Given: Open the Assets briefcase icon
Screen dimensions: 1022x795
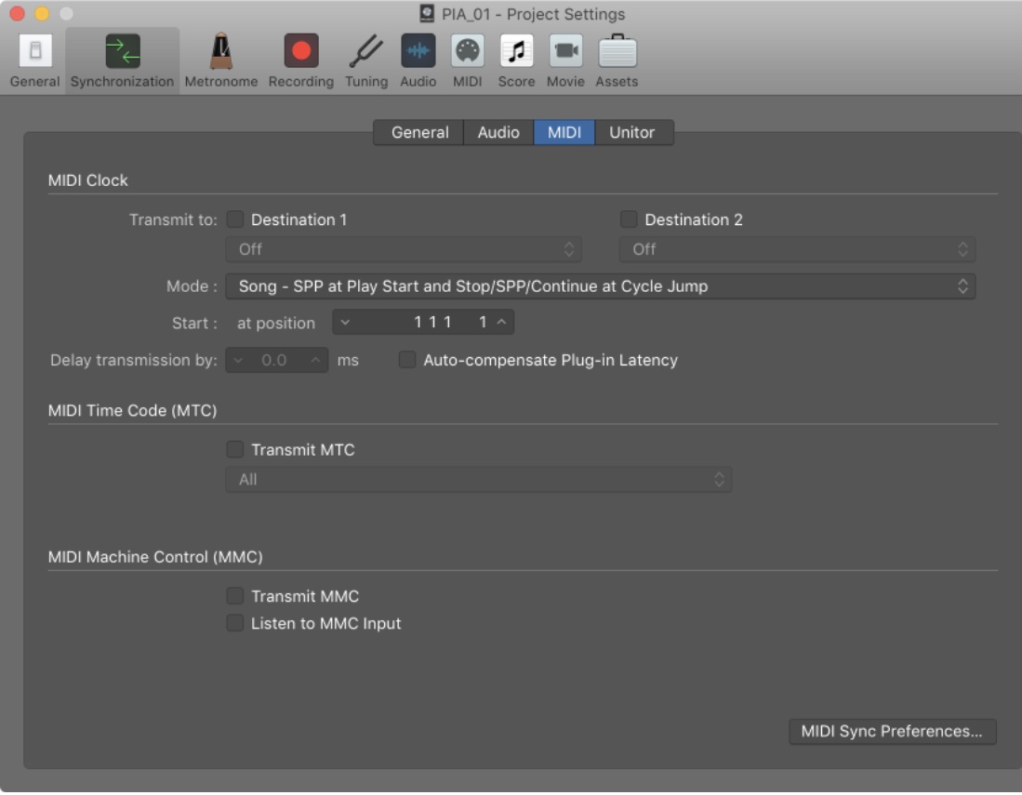Looking at the screenshot, I should point(617,51).
